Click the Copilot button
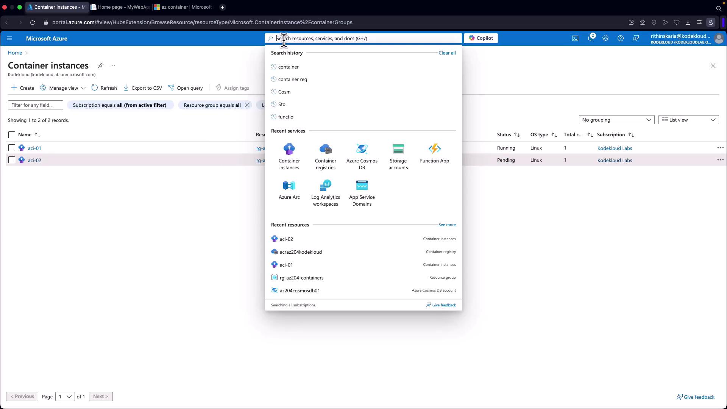The width and height of the screenshot is (727, 409). pos(481,38)
